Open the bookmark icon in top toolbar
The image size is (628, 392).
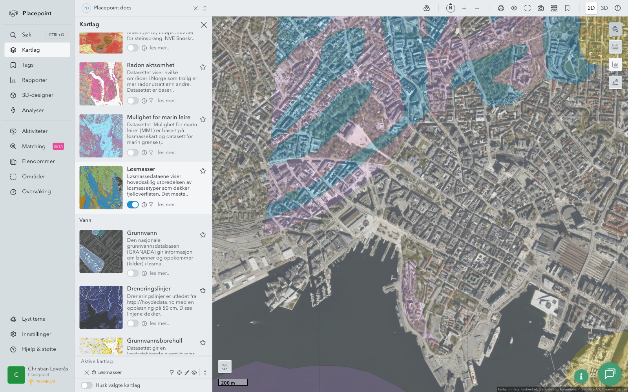(x=567, y=8)
